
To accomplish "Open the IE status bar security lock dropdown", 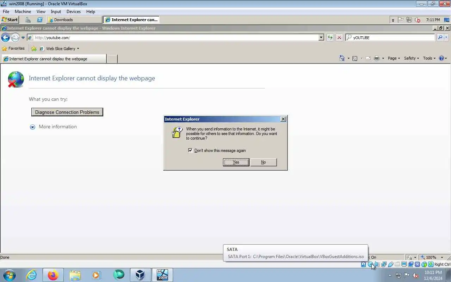I will (x=415, y=257).
